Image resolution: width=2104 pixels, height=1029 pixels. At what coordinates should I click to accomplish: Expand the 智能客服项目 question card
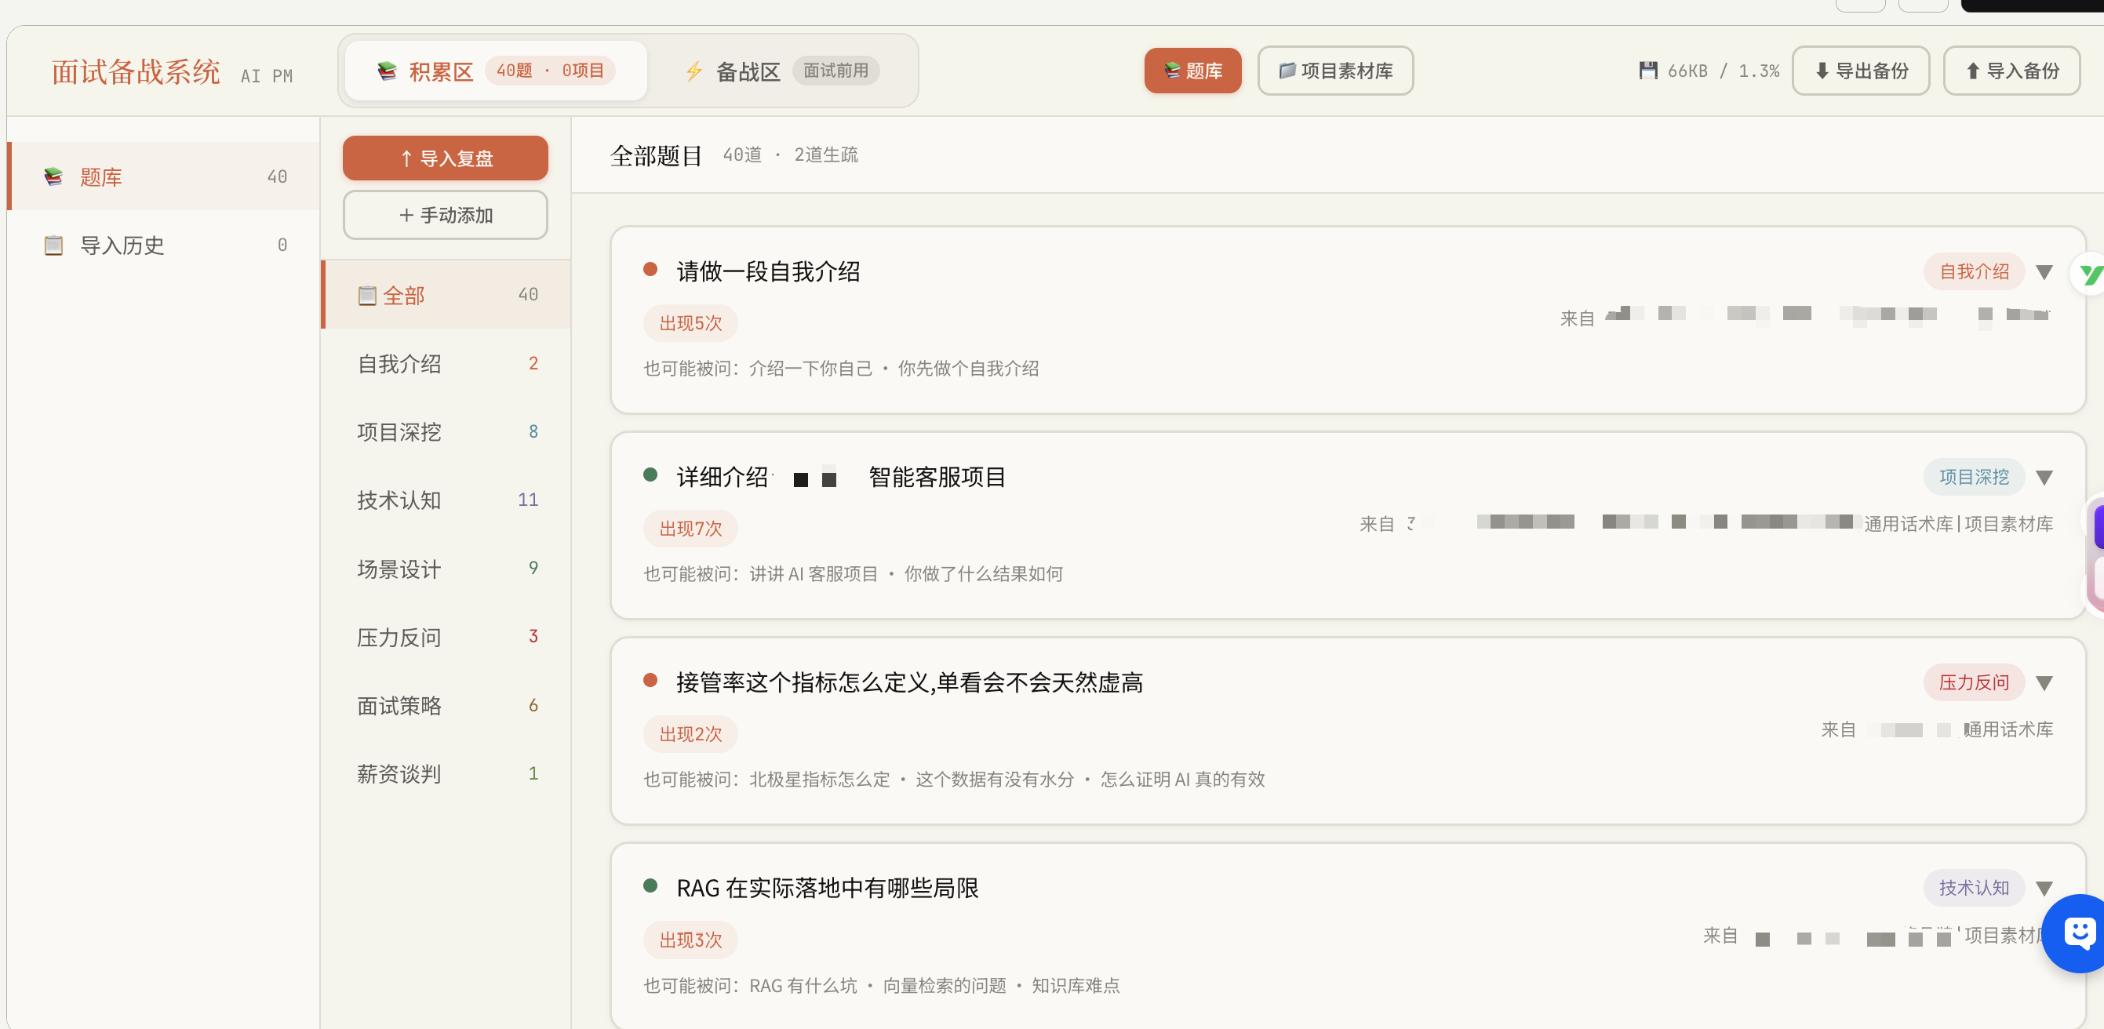pyautogui.click(x=2044, y=478)
